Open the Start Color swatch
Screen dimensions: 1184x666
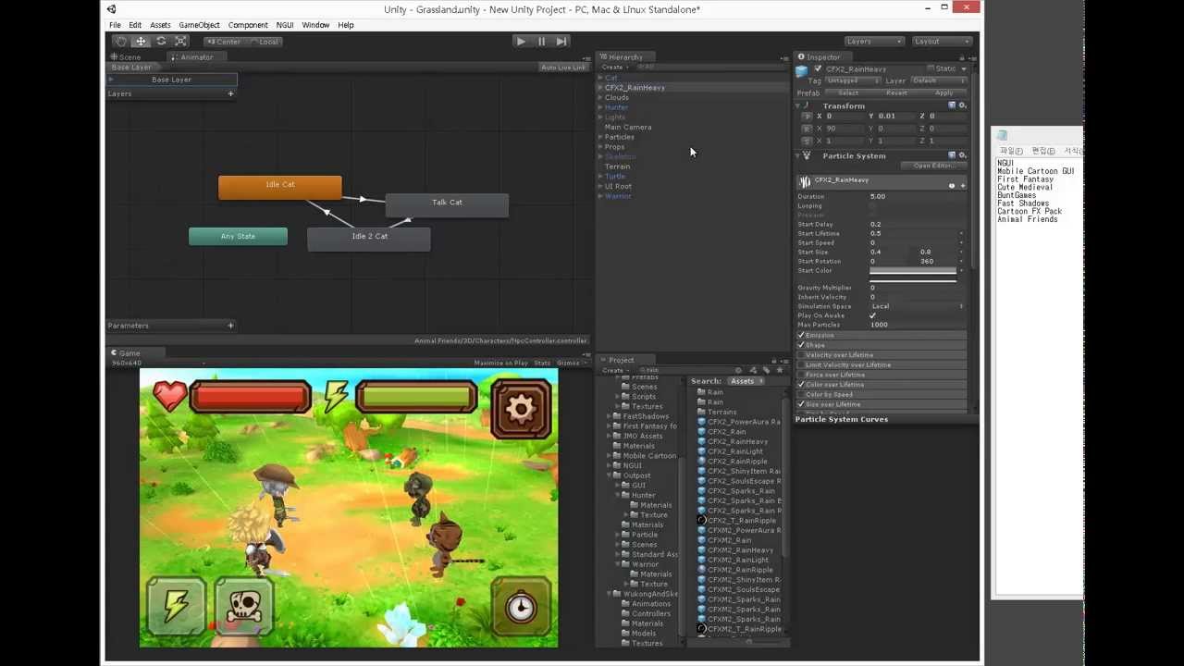tap(913, 270)
